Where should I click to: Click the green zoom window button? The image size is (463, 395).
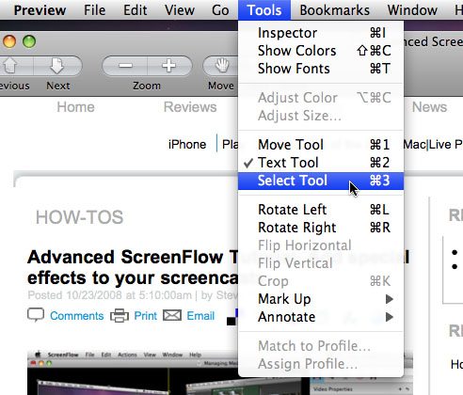click(29, 41)
